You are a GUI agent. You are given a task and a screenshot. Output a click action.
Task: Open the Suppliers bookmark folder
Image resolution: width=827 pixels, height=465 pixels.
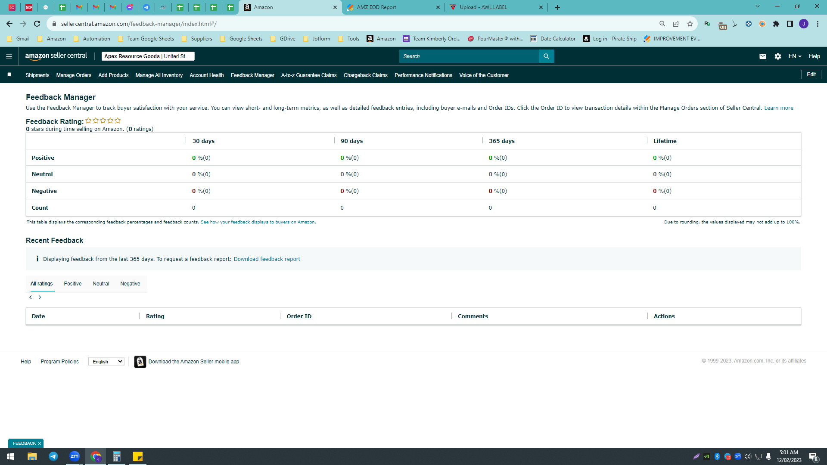[x=197, y=39]
